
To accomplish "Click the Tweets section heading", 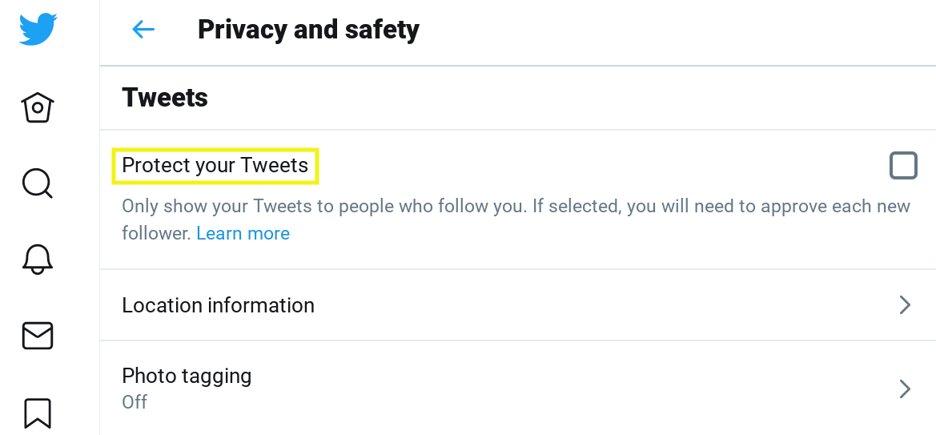I will (x=165, y=98).
